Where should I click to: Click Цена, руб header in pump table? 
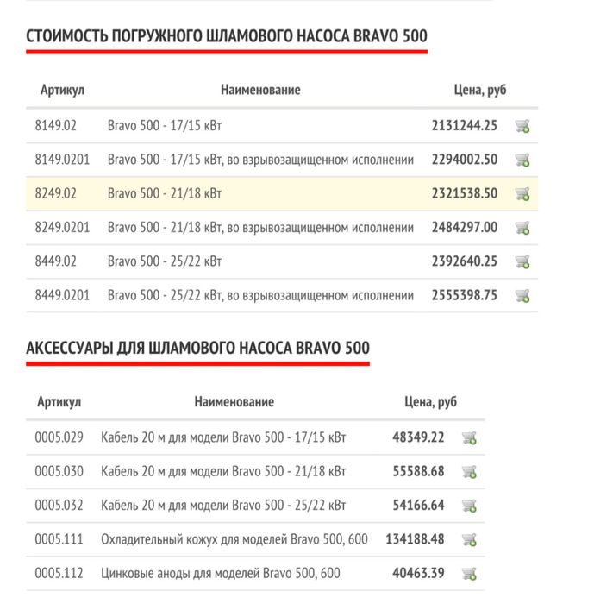pyautogui.click(x=480, y=90)
